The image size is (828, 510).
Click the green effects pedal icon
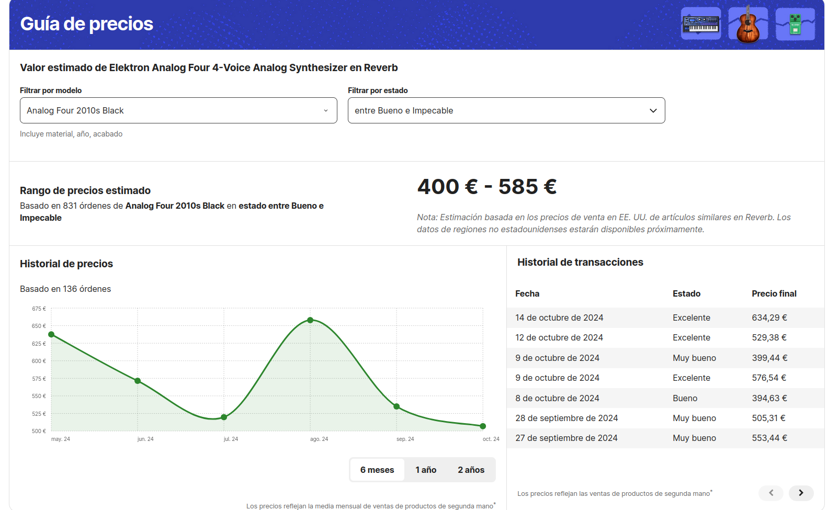(795, 24)
